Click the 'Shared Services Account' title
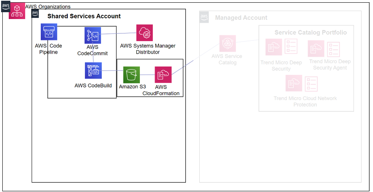The width and height of the screenshot is (373, 192). click(x=84, y=16)
